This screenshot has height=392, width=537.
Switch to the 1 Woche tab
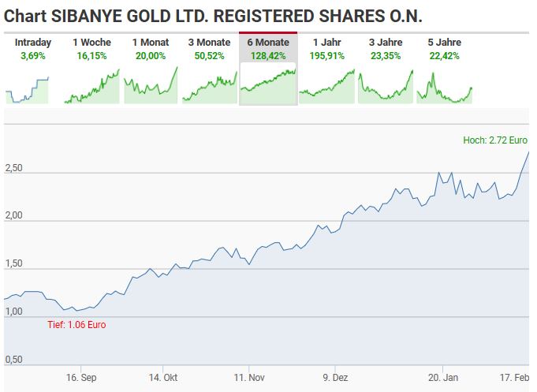91,43
